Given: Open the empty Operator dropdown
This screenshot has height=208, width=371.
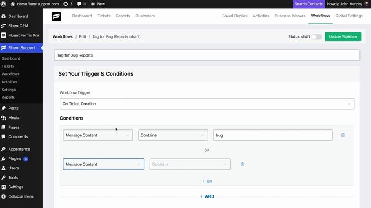Looking at the screenshot, I should [190, 164].
